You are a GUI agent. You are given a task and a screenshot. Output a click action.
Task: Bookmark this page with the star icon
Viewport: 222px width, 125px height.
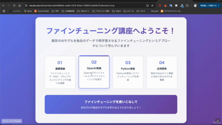(152, 6)
